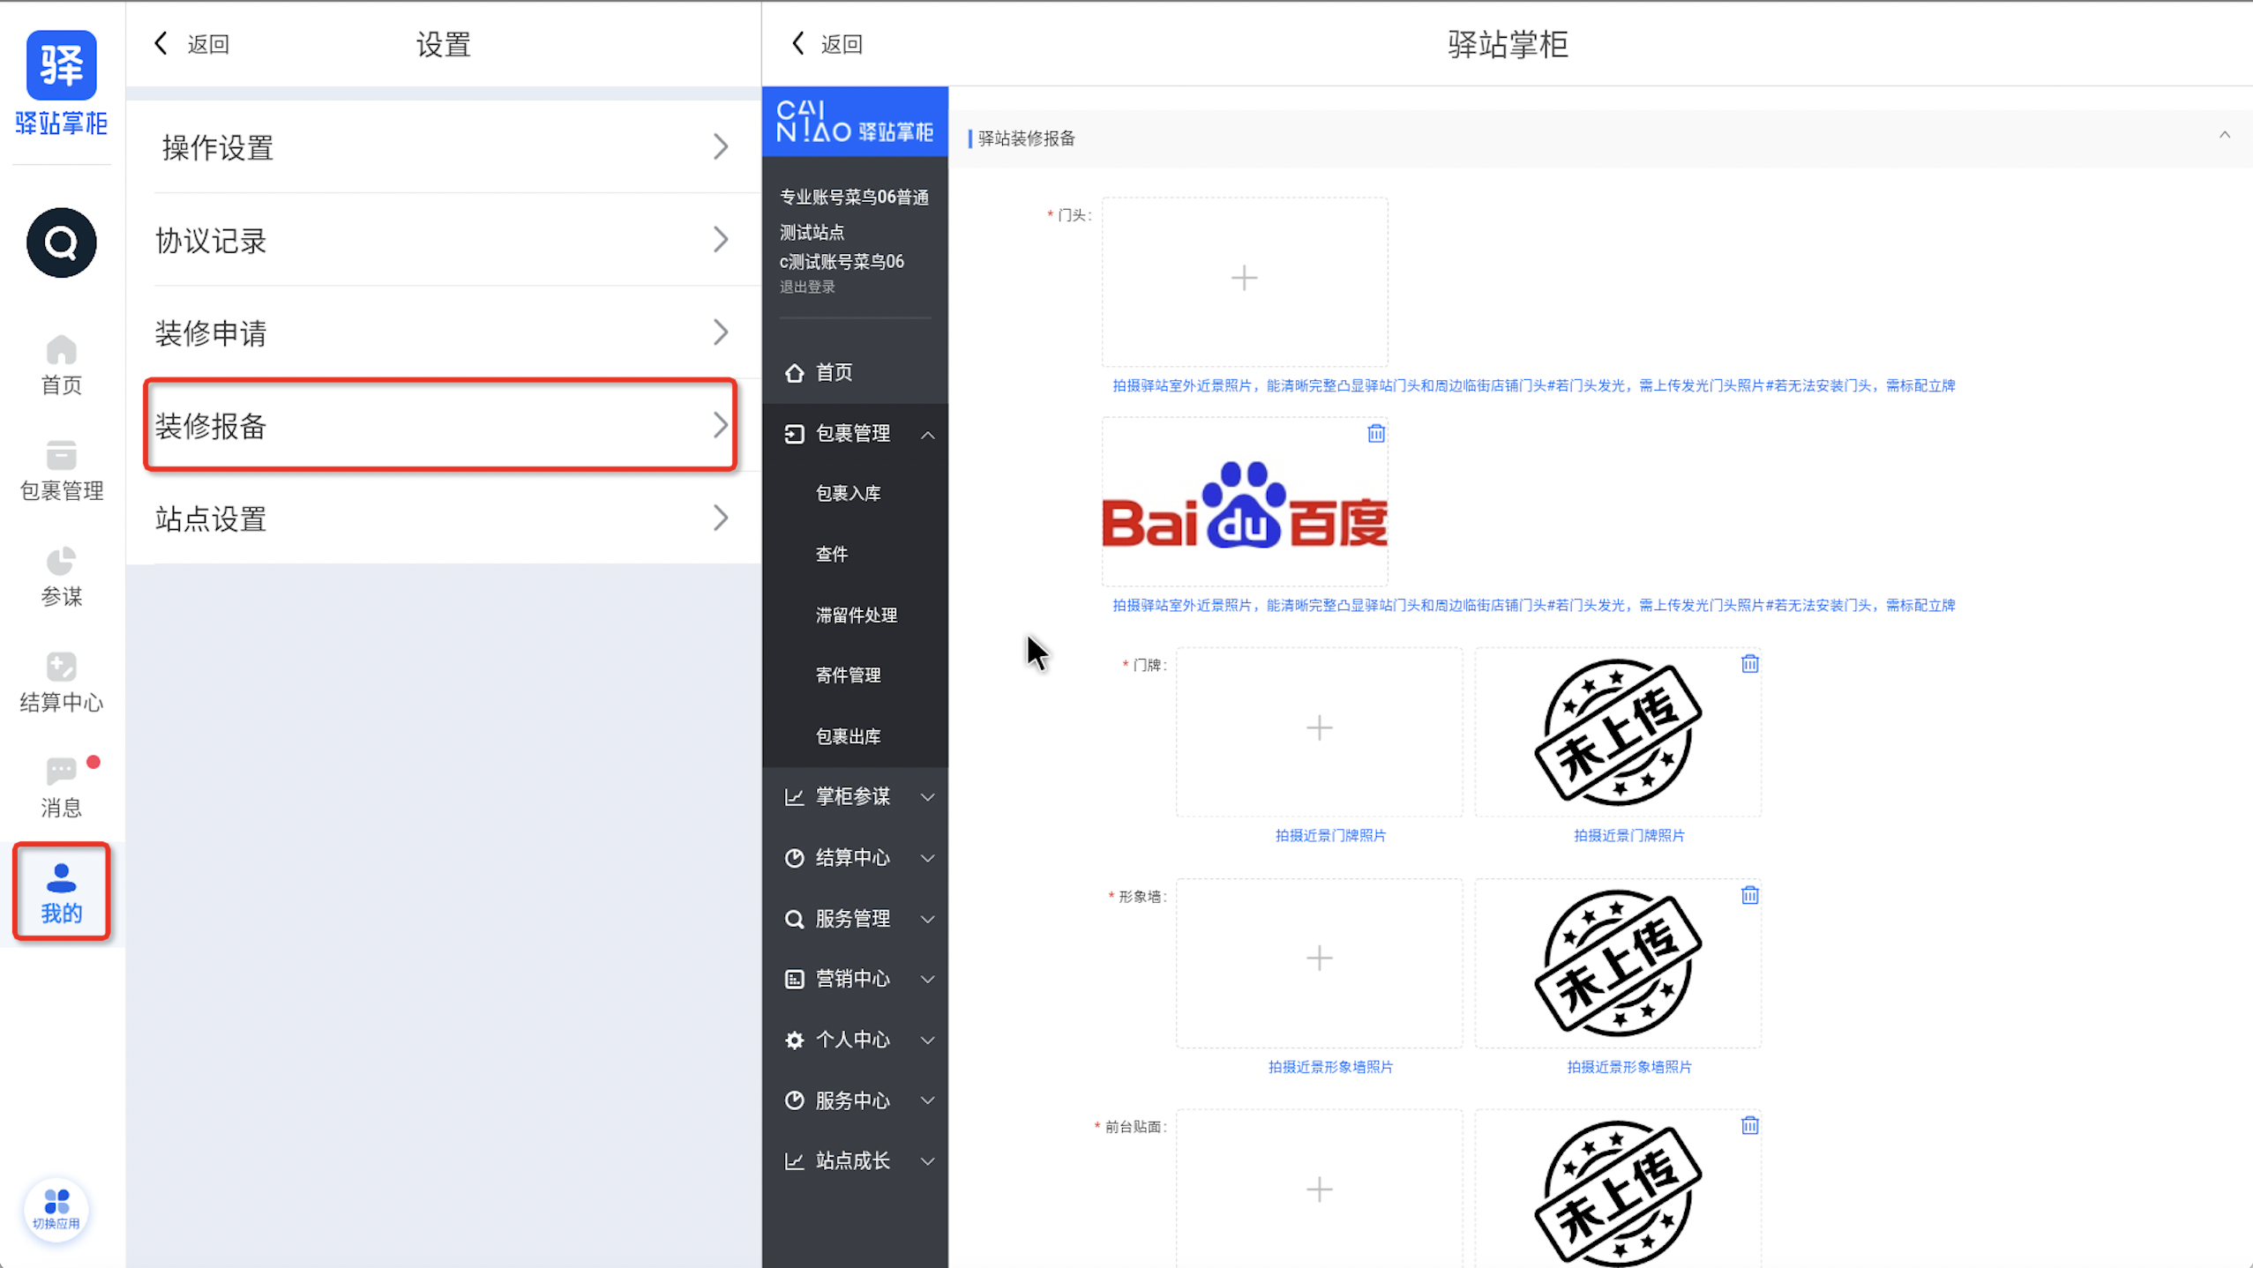Viewport: 2253px width, 1268px height.
Task: Open 操作设置 settings row
Action: point(444,146)
